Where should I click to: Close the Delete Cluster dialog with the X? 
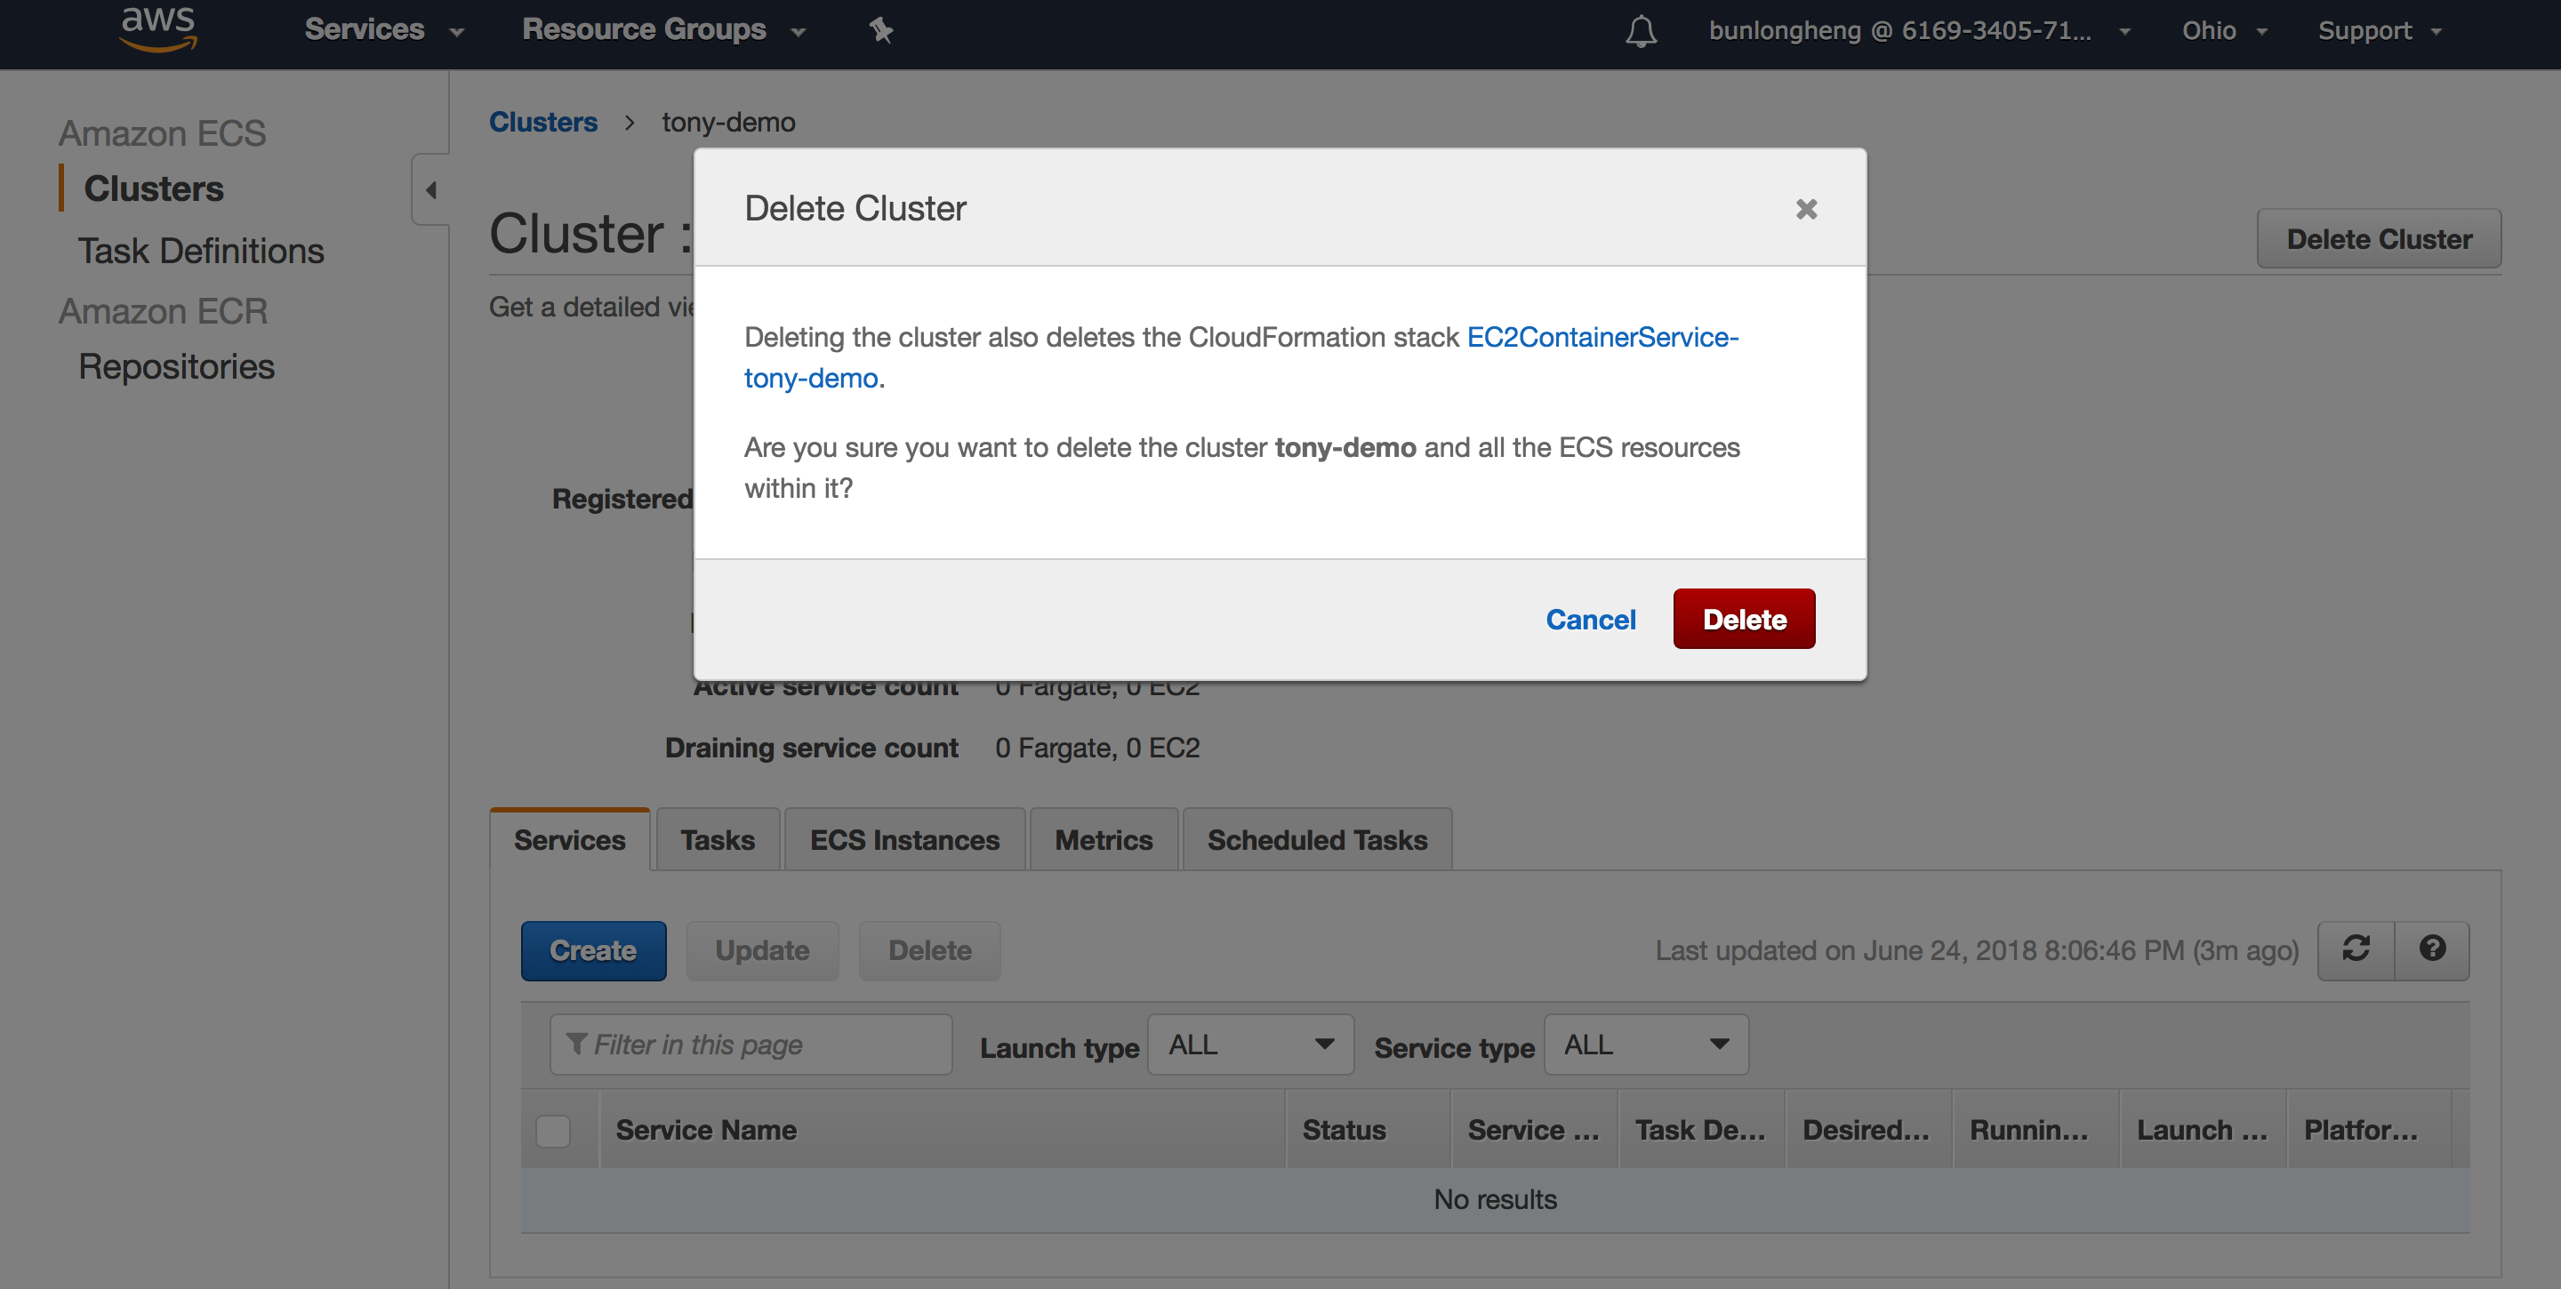pyautogui.click(x=1805, y=209)
